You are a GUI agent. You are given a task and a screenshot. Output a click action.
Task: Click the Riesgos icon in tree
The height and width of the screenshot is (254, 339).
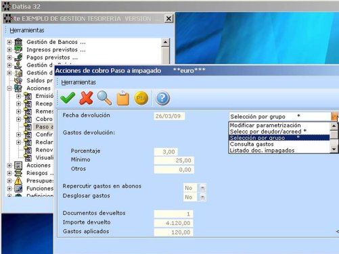point(18,173)
